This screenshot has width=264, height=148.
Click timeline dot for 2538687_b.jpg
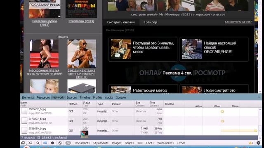point(222,111)
